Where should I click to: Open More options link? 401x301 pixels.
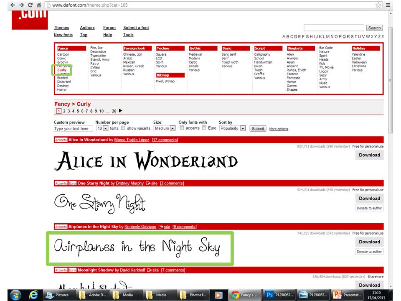pyautogui.click(x=279, y=129)
